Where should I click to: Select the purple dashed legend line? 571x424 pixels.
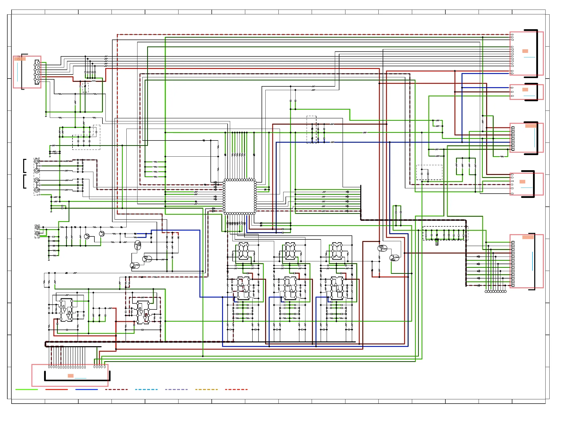coord(176,389)
